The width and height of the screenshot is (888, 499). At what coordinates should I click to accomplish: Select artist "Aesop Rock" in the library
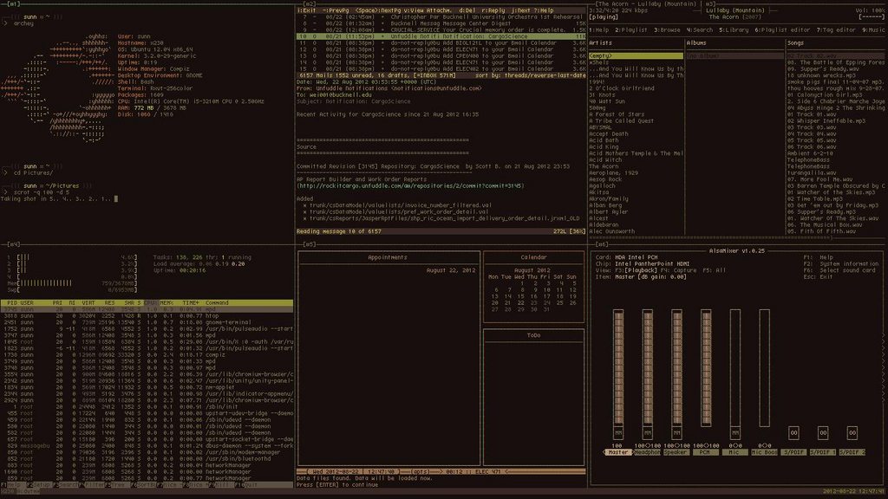[605, 179]
